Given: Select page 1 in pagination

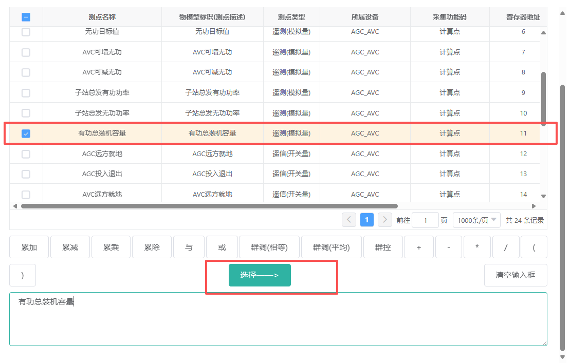Looking at the screenshot, I should point(367,220).
